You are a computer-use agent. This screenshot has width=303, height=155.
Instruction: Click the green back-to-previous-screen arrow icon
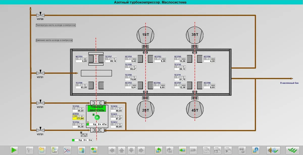pyautogui.click(x=158, y=150)
